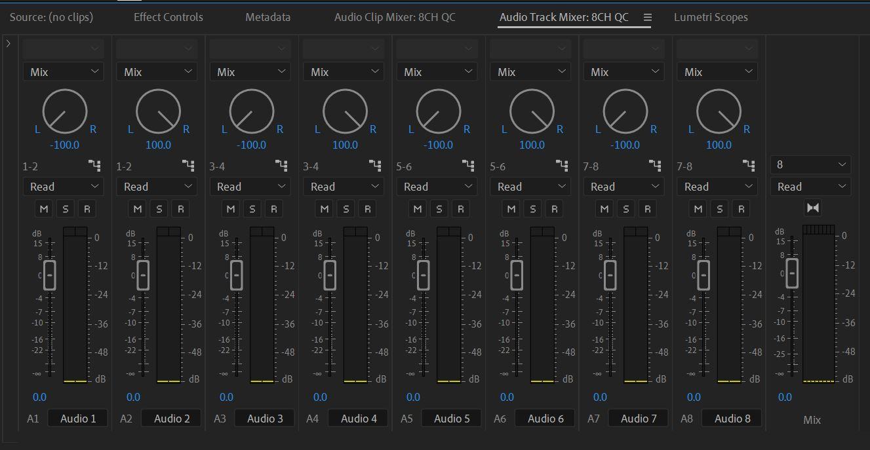This screenshot has height=450, width=870.
Task: Mute track Audio 7
Action: 604,209
